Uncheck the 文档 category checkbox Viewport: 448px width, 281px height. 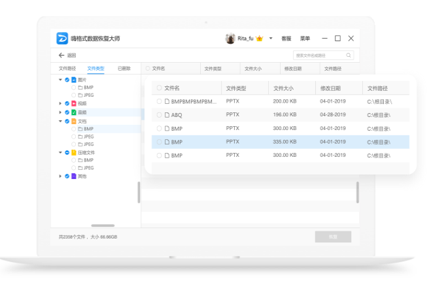67,121
